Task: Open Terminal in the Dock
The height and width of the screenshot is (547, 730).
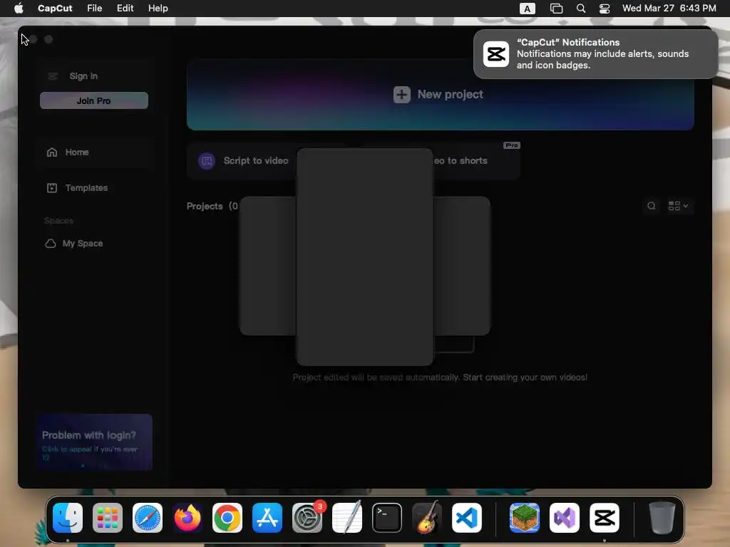Action: 387,518
